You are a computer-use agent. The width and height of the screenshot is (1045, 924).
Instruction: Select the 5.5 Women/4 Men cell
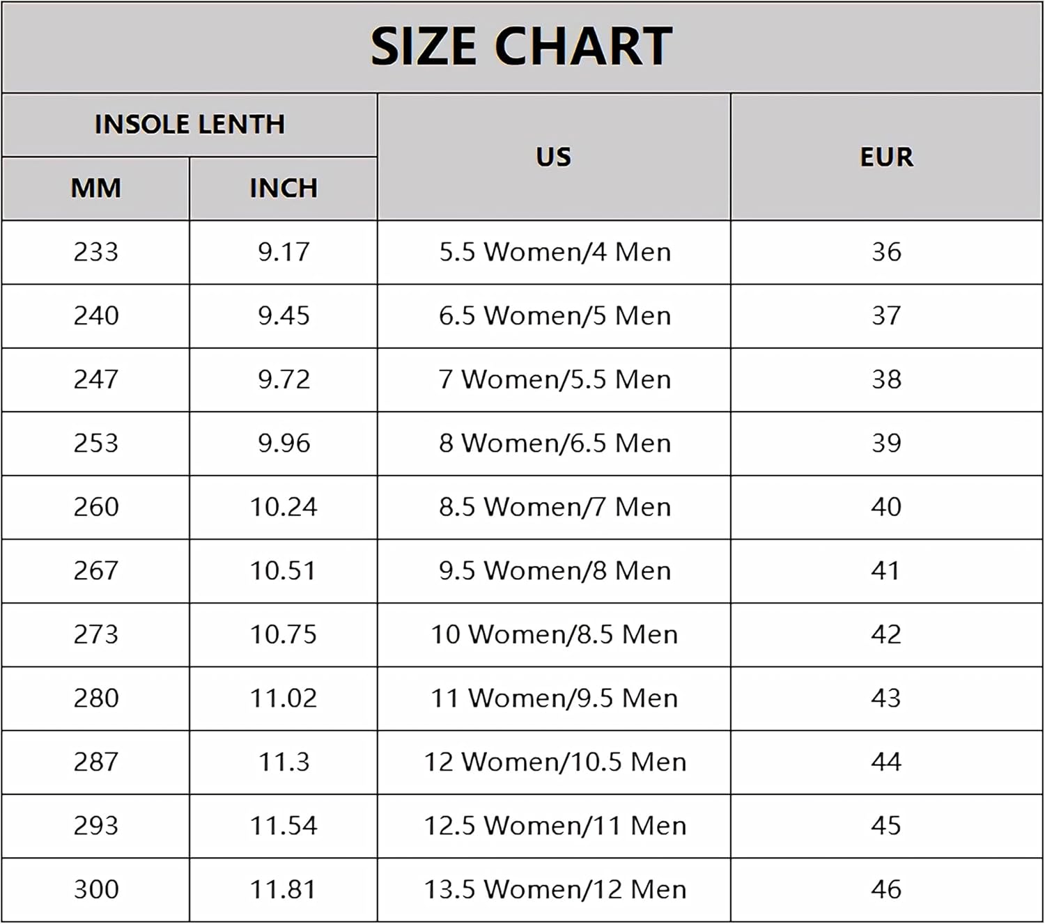[x=555, y=252]
